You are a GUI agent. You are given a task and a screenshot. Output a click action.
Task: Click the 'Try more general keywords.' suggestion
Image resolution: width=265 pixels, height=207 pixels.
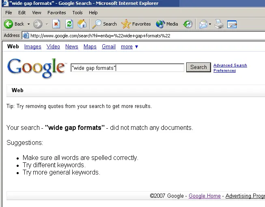tap(61, 172)
